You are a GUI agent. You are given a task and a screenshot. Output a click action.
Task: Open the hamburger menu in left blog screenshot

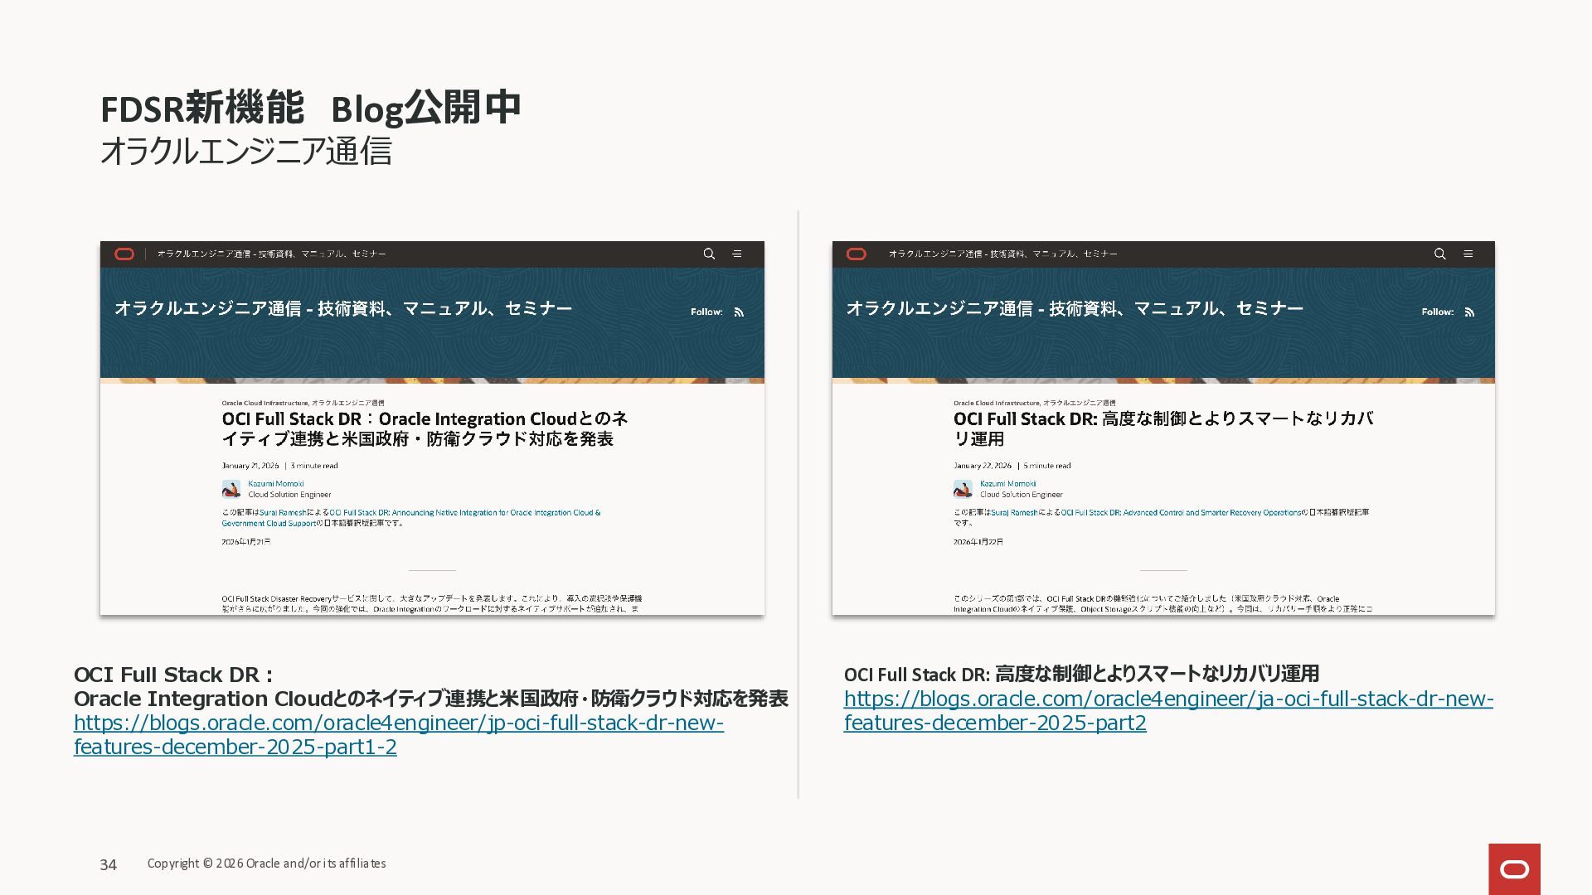(x=737, y=254)
